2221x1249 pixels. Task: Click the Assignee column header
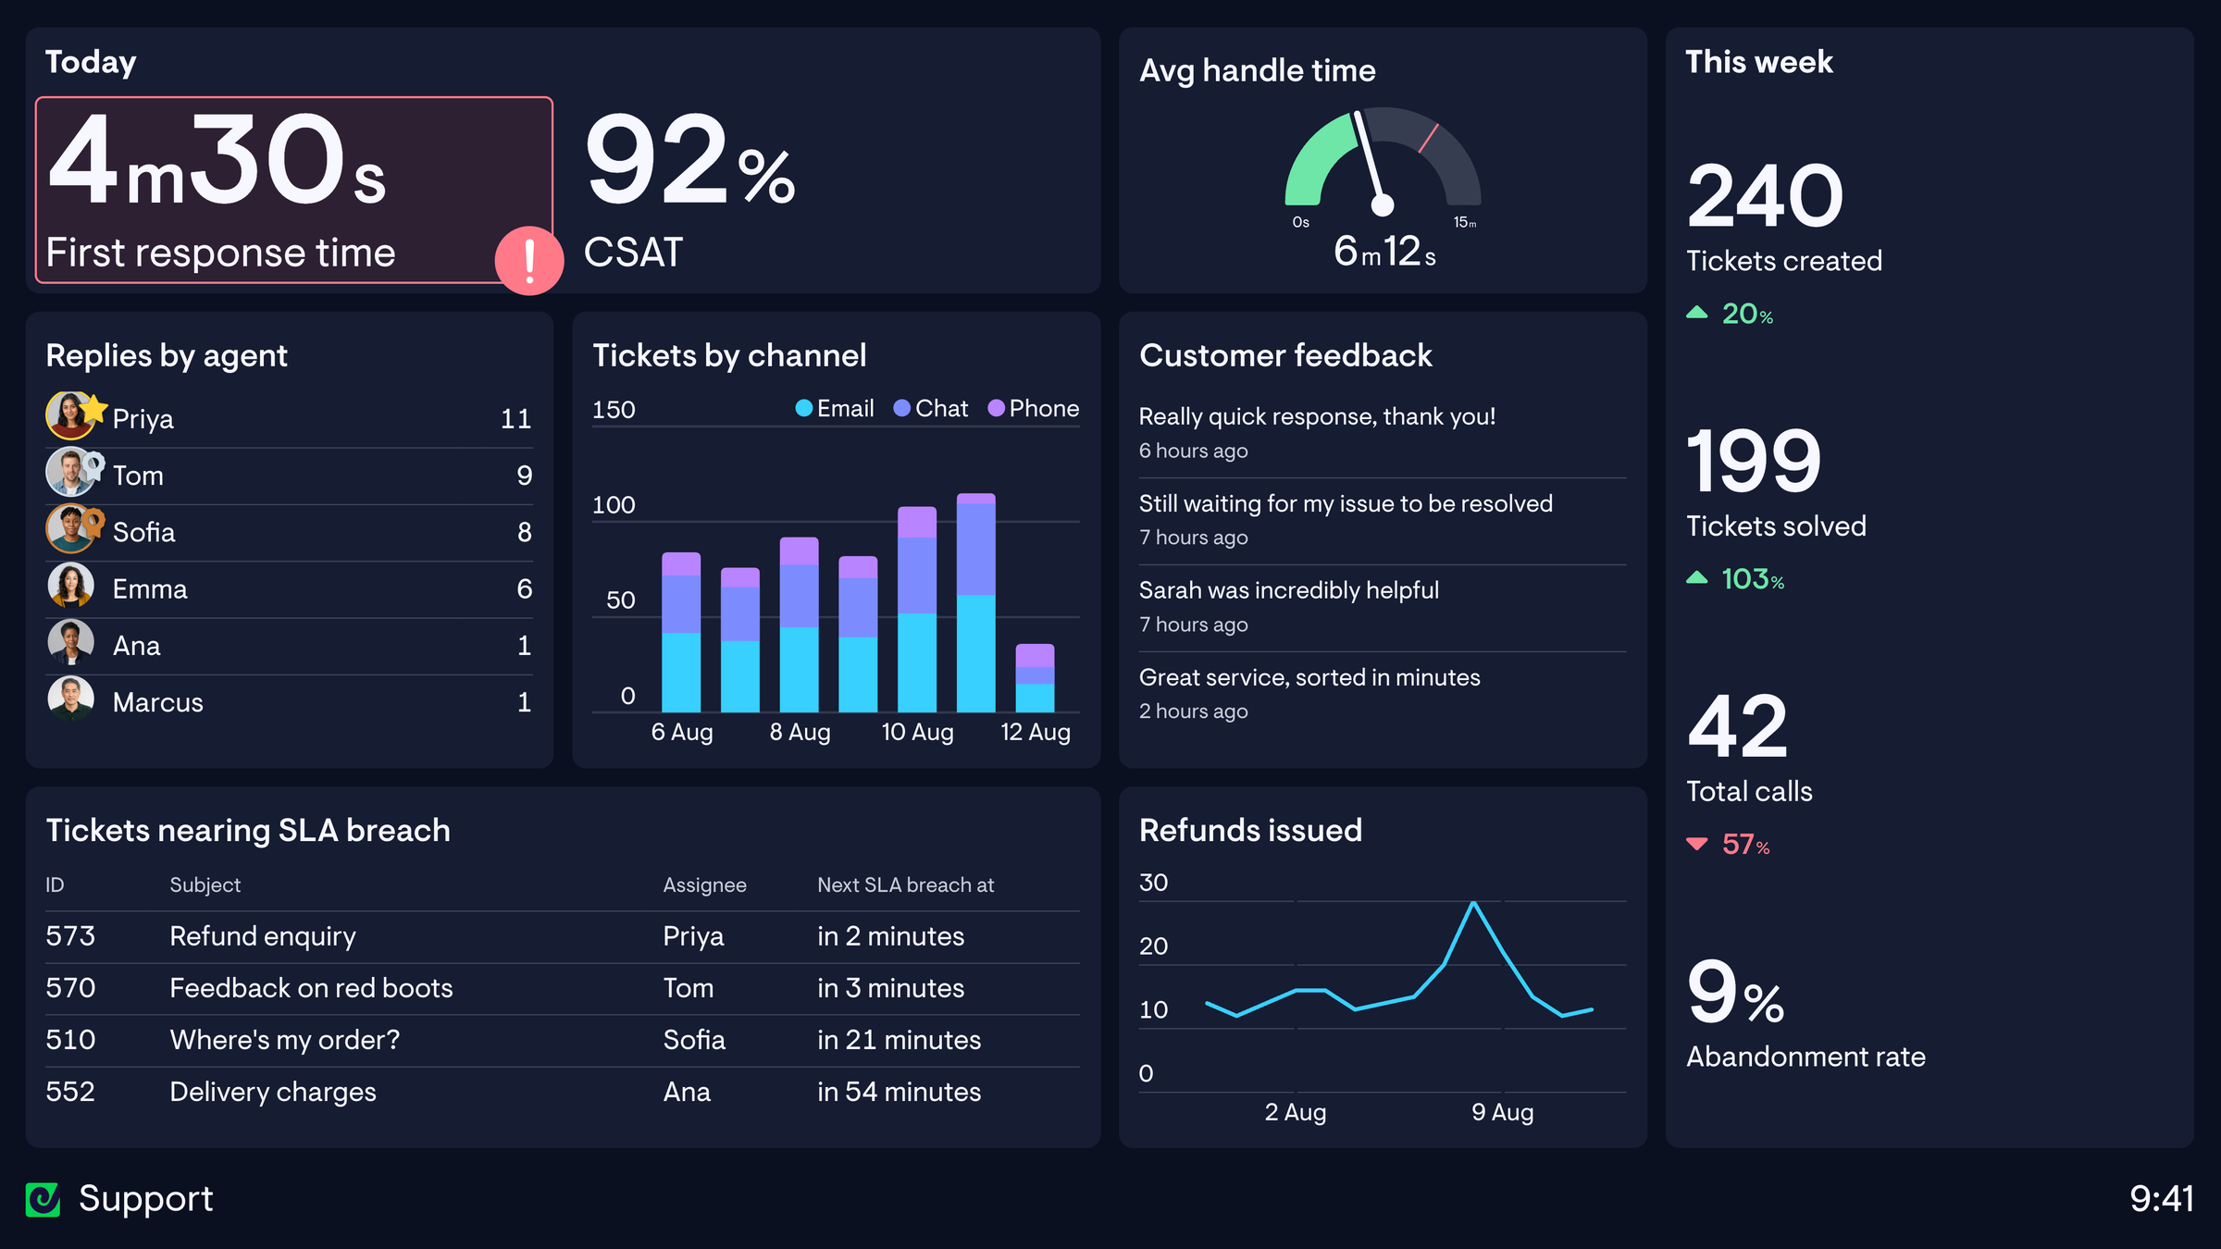coord(704,885)
